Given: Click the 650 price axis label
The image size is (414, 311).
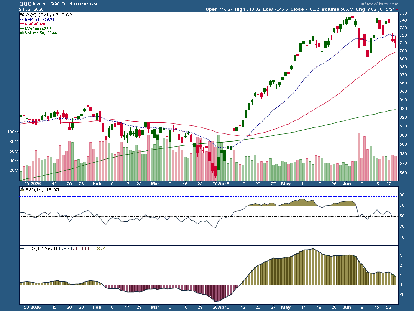Looking at the screenshot, I should click(x=403, y=92).
